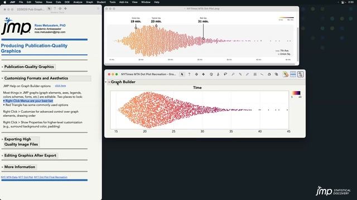The height and width of the screenshot is (200, 357).
Task: Select the Help question-mark tool in Graph Builder toolbar
Action: point(189,74)
